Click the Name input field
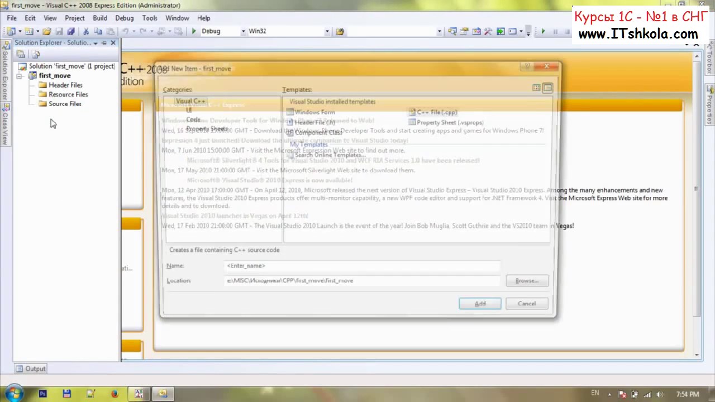 (362, 266)
